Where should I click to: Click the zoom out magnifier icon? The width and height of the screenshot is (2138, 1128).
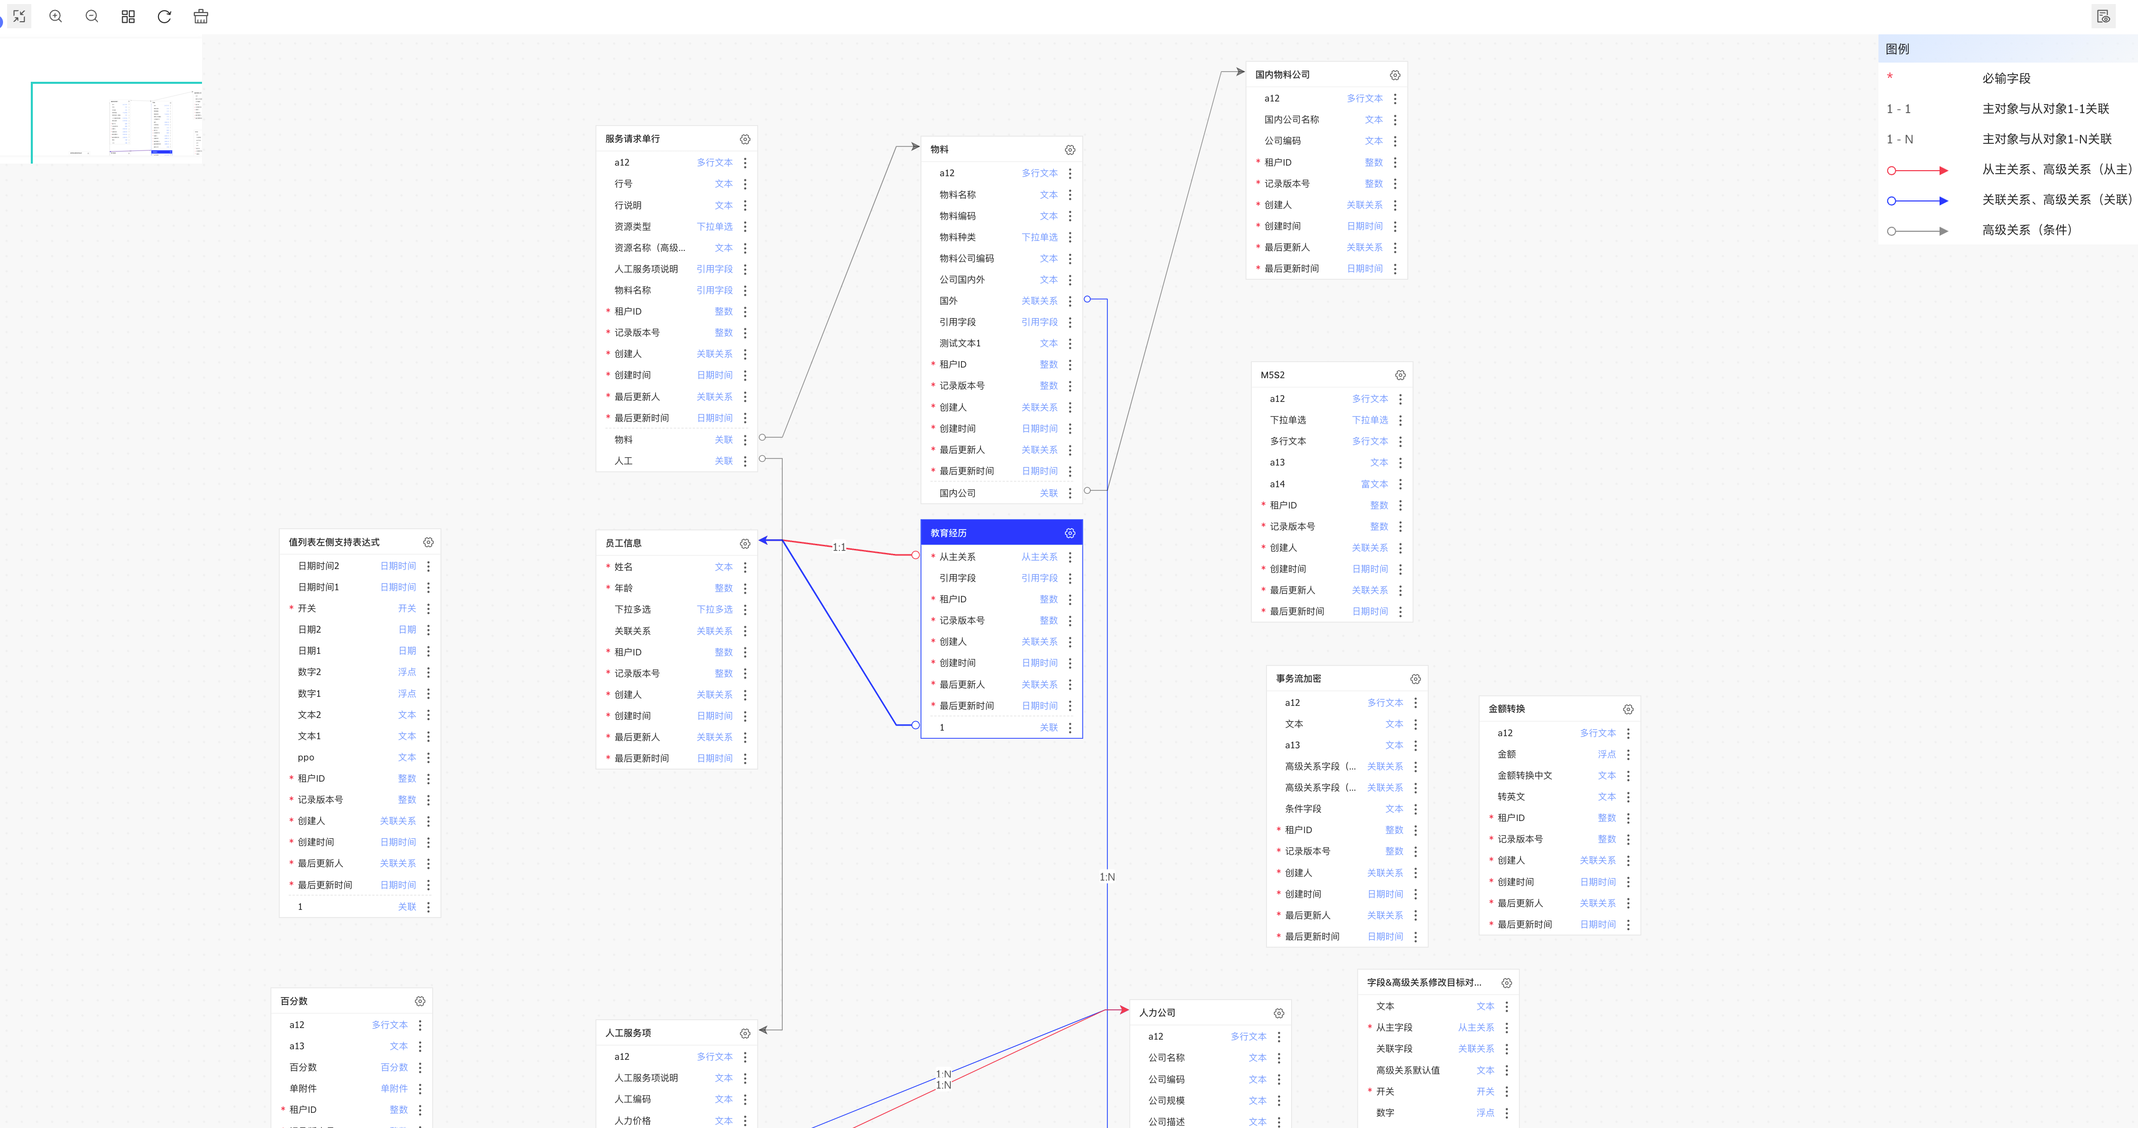tap(92, 17)
